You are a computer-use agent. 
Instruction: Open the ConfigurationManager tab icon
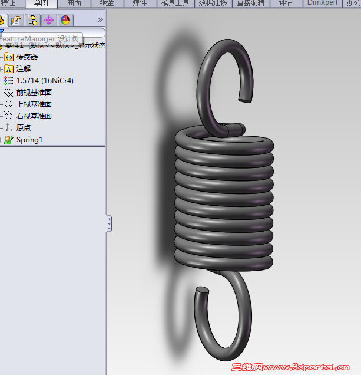[x=32, y=20]
